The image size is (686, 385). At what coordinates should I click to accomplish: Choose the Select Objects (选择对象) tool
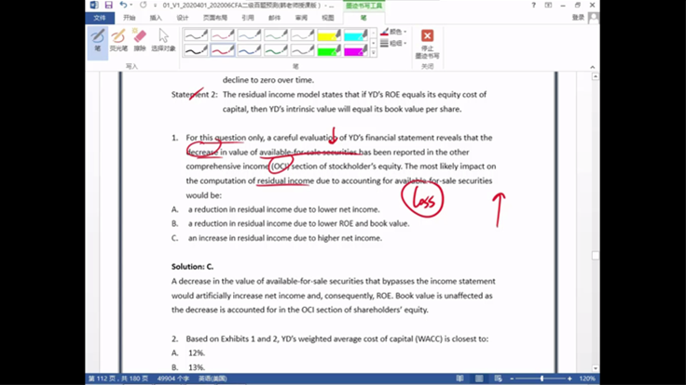[x=163, y=40]
